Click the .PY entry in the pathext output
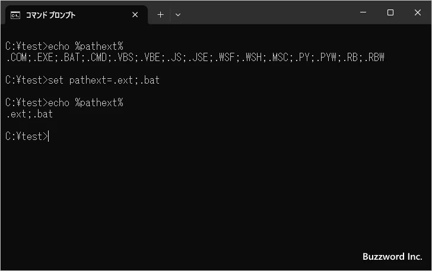432x271 pixels. 301,58
